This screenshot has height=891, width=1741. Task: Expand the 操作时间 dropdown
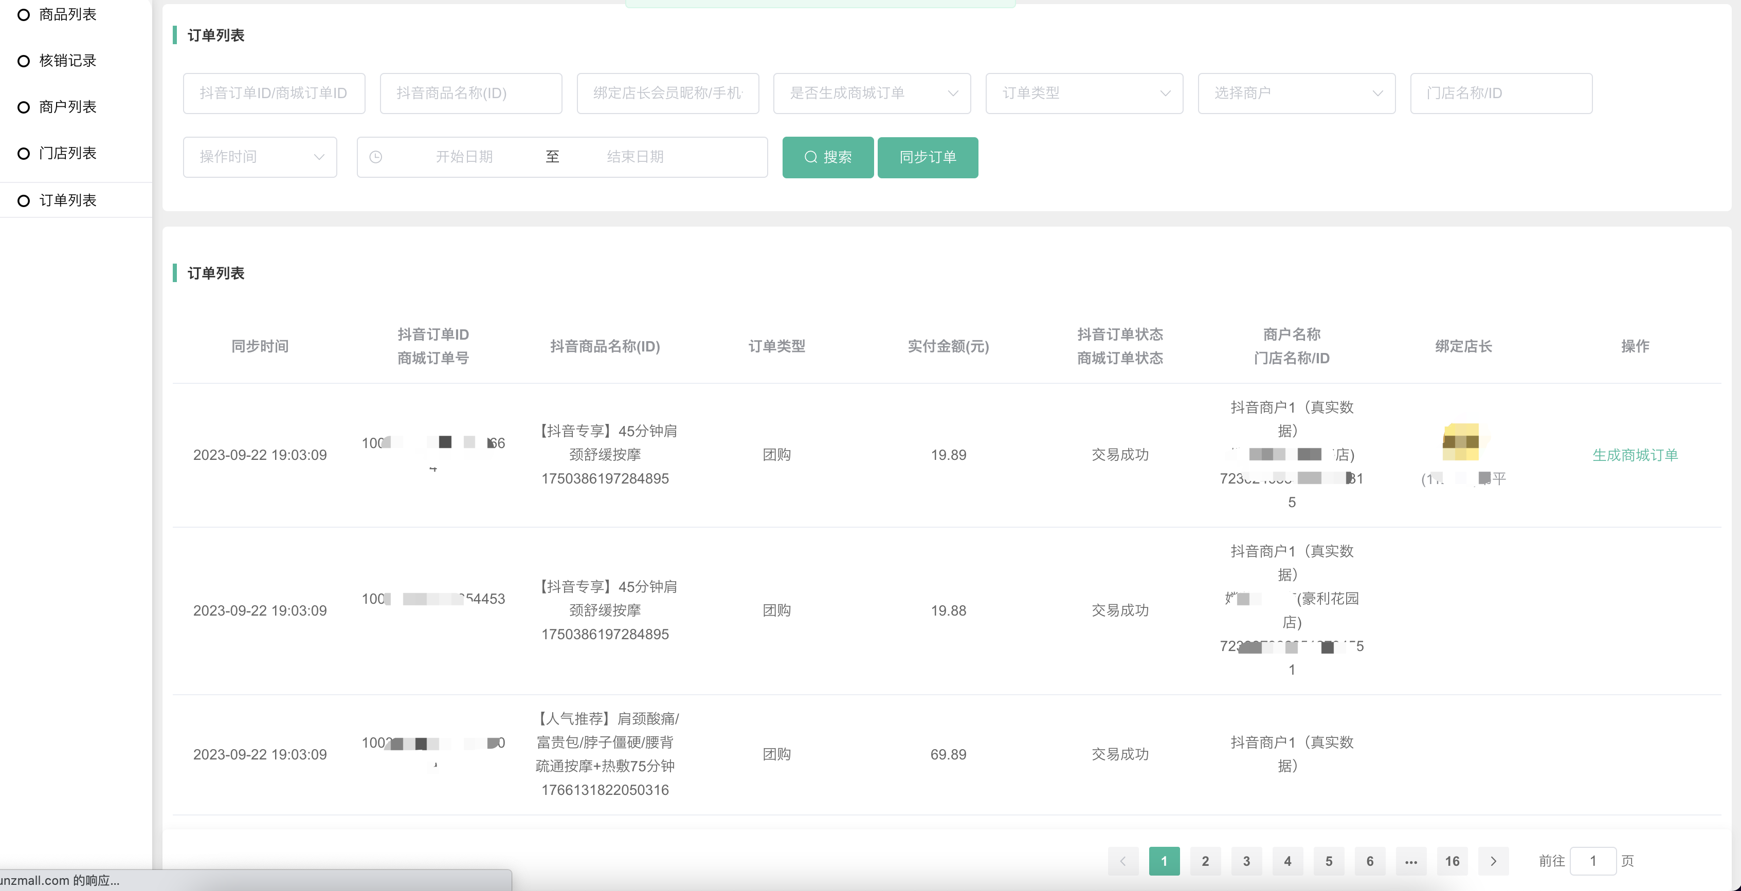click(x=260, y=157)
